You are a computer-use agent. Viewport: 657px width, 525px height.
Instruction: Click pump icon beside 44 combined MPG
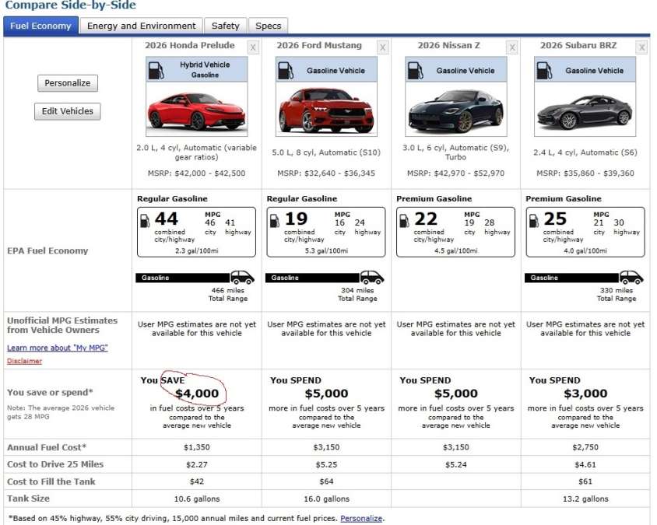(145, 221)
